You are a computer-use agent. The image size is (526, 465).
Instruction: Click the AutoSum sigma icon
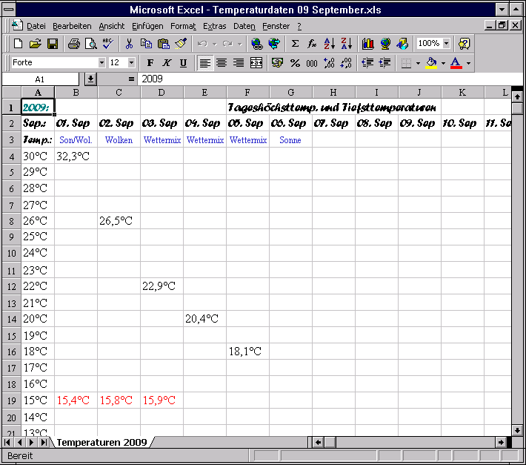tap(296, 44)
